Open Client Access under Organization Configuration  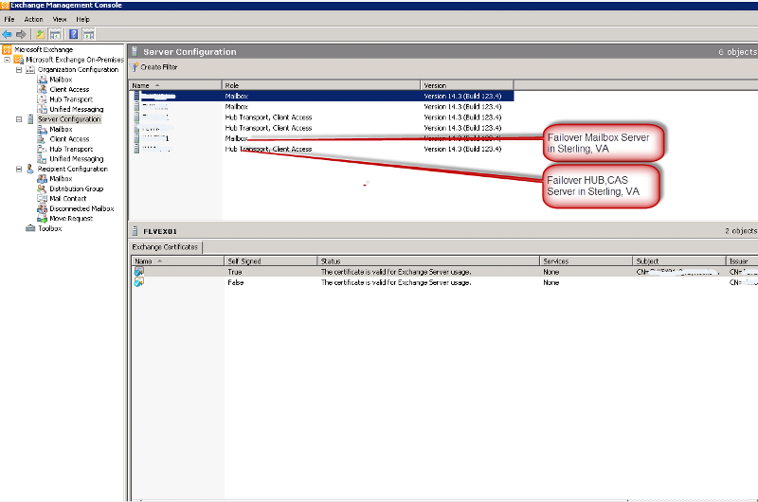pos(69,89)
